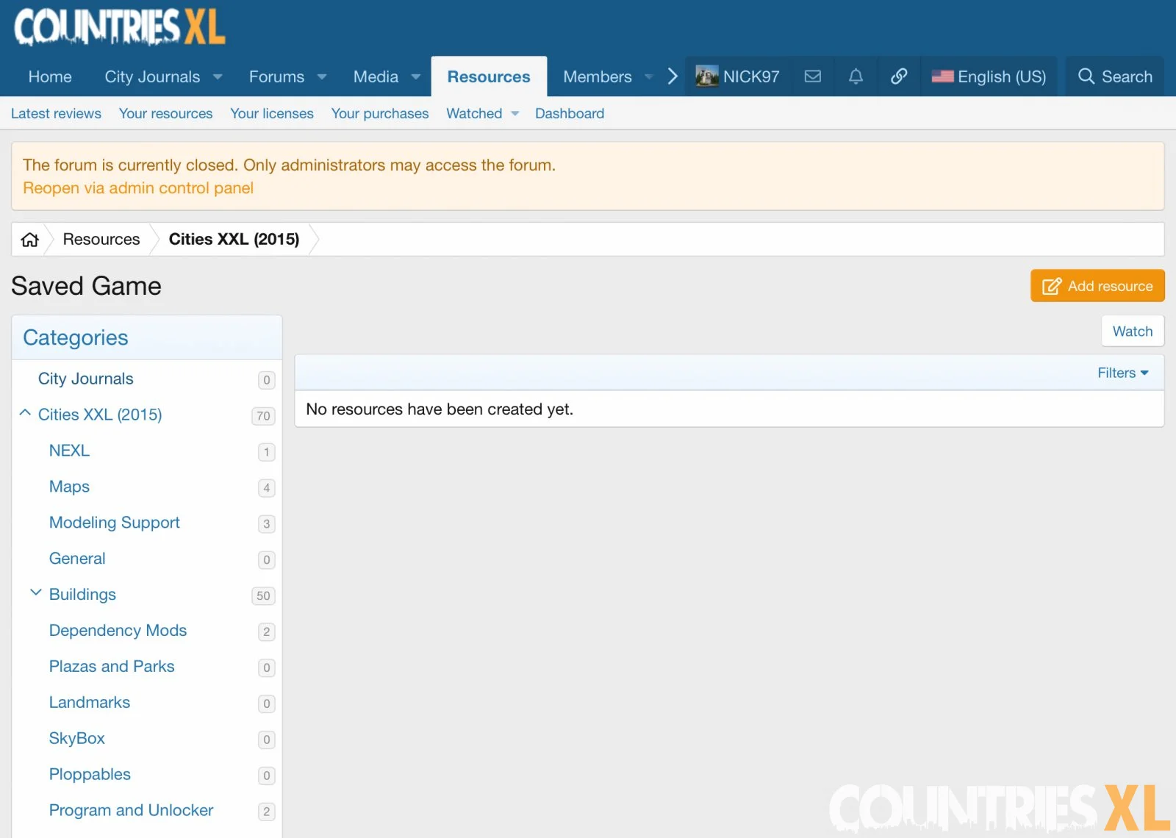The width and height of the screenshot is (1176, 838).
Task: Select the Buildings category
Action: pyautogui.click(x=82, y=595)
